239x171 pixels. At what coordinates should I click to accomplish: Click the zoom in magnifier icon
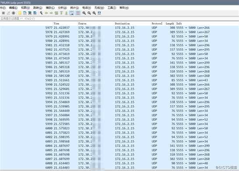84,13
